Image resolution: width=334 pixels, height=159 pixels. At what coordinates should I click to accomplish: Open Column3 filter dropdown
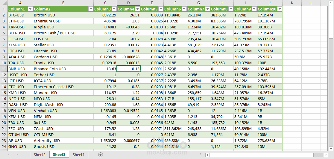coord(114,9)
